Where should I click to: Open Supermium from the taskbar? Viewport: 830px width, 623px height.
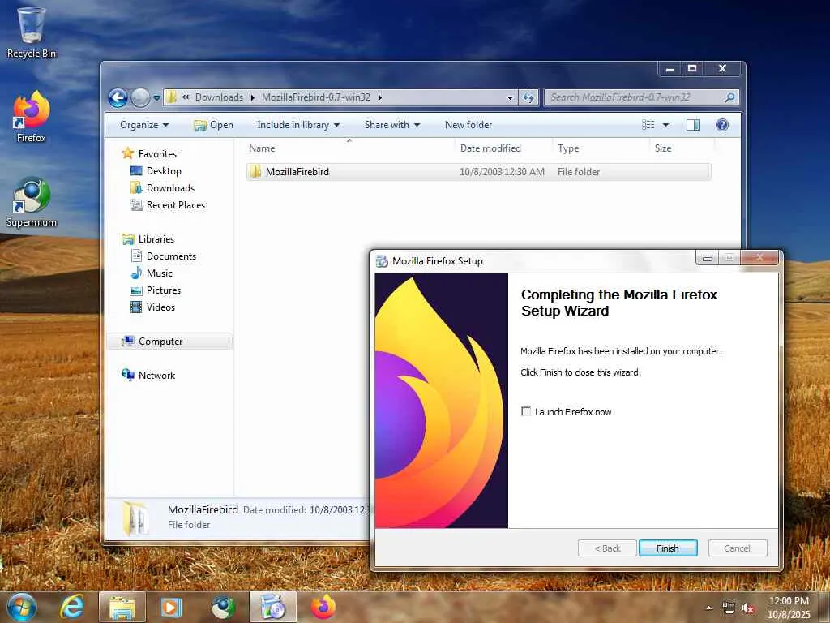pos(223,607)
